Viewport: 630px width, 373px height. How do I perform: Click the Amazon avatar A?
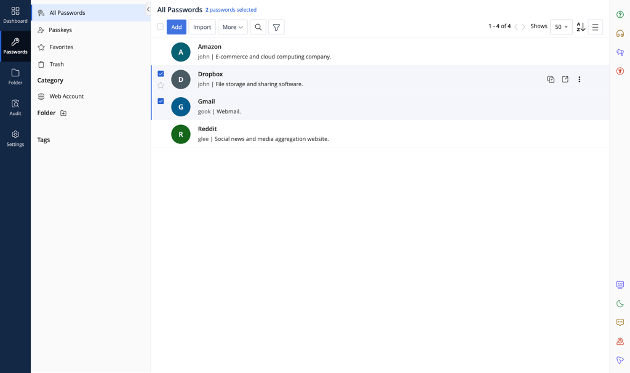181,52
